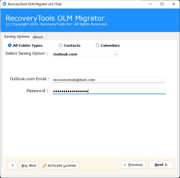
Task: Click the Next button
Action: click(x=161, y=165)
